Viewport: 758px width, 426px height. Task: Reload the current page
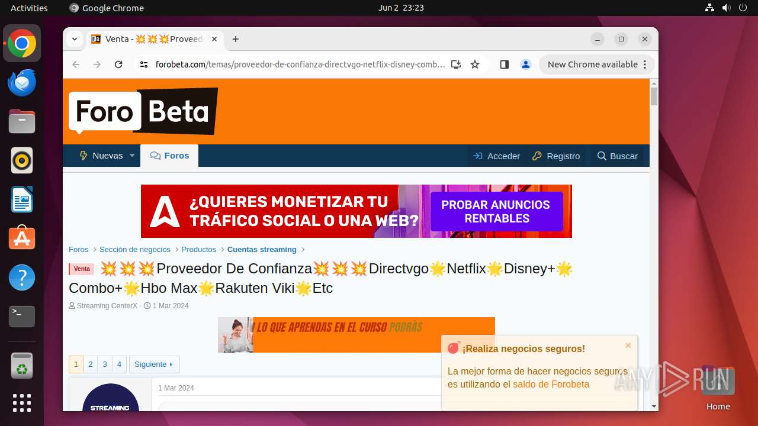click(118, 64)
